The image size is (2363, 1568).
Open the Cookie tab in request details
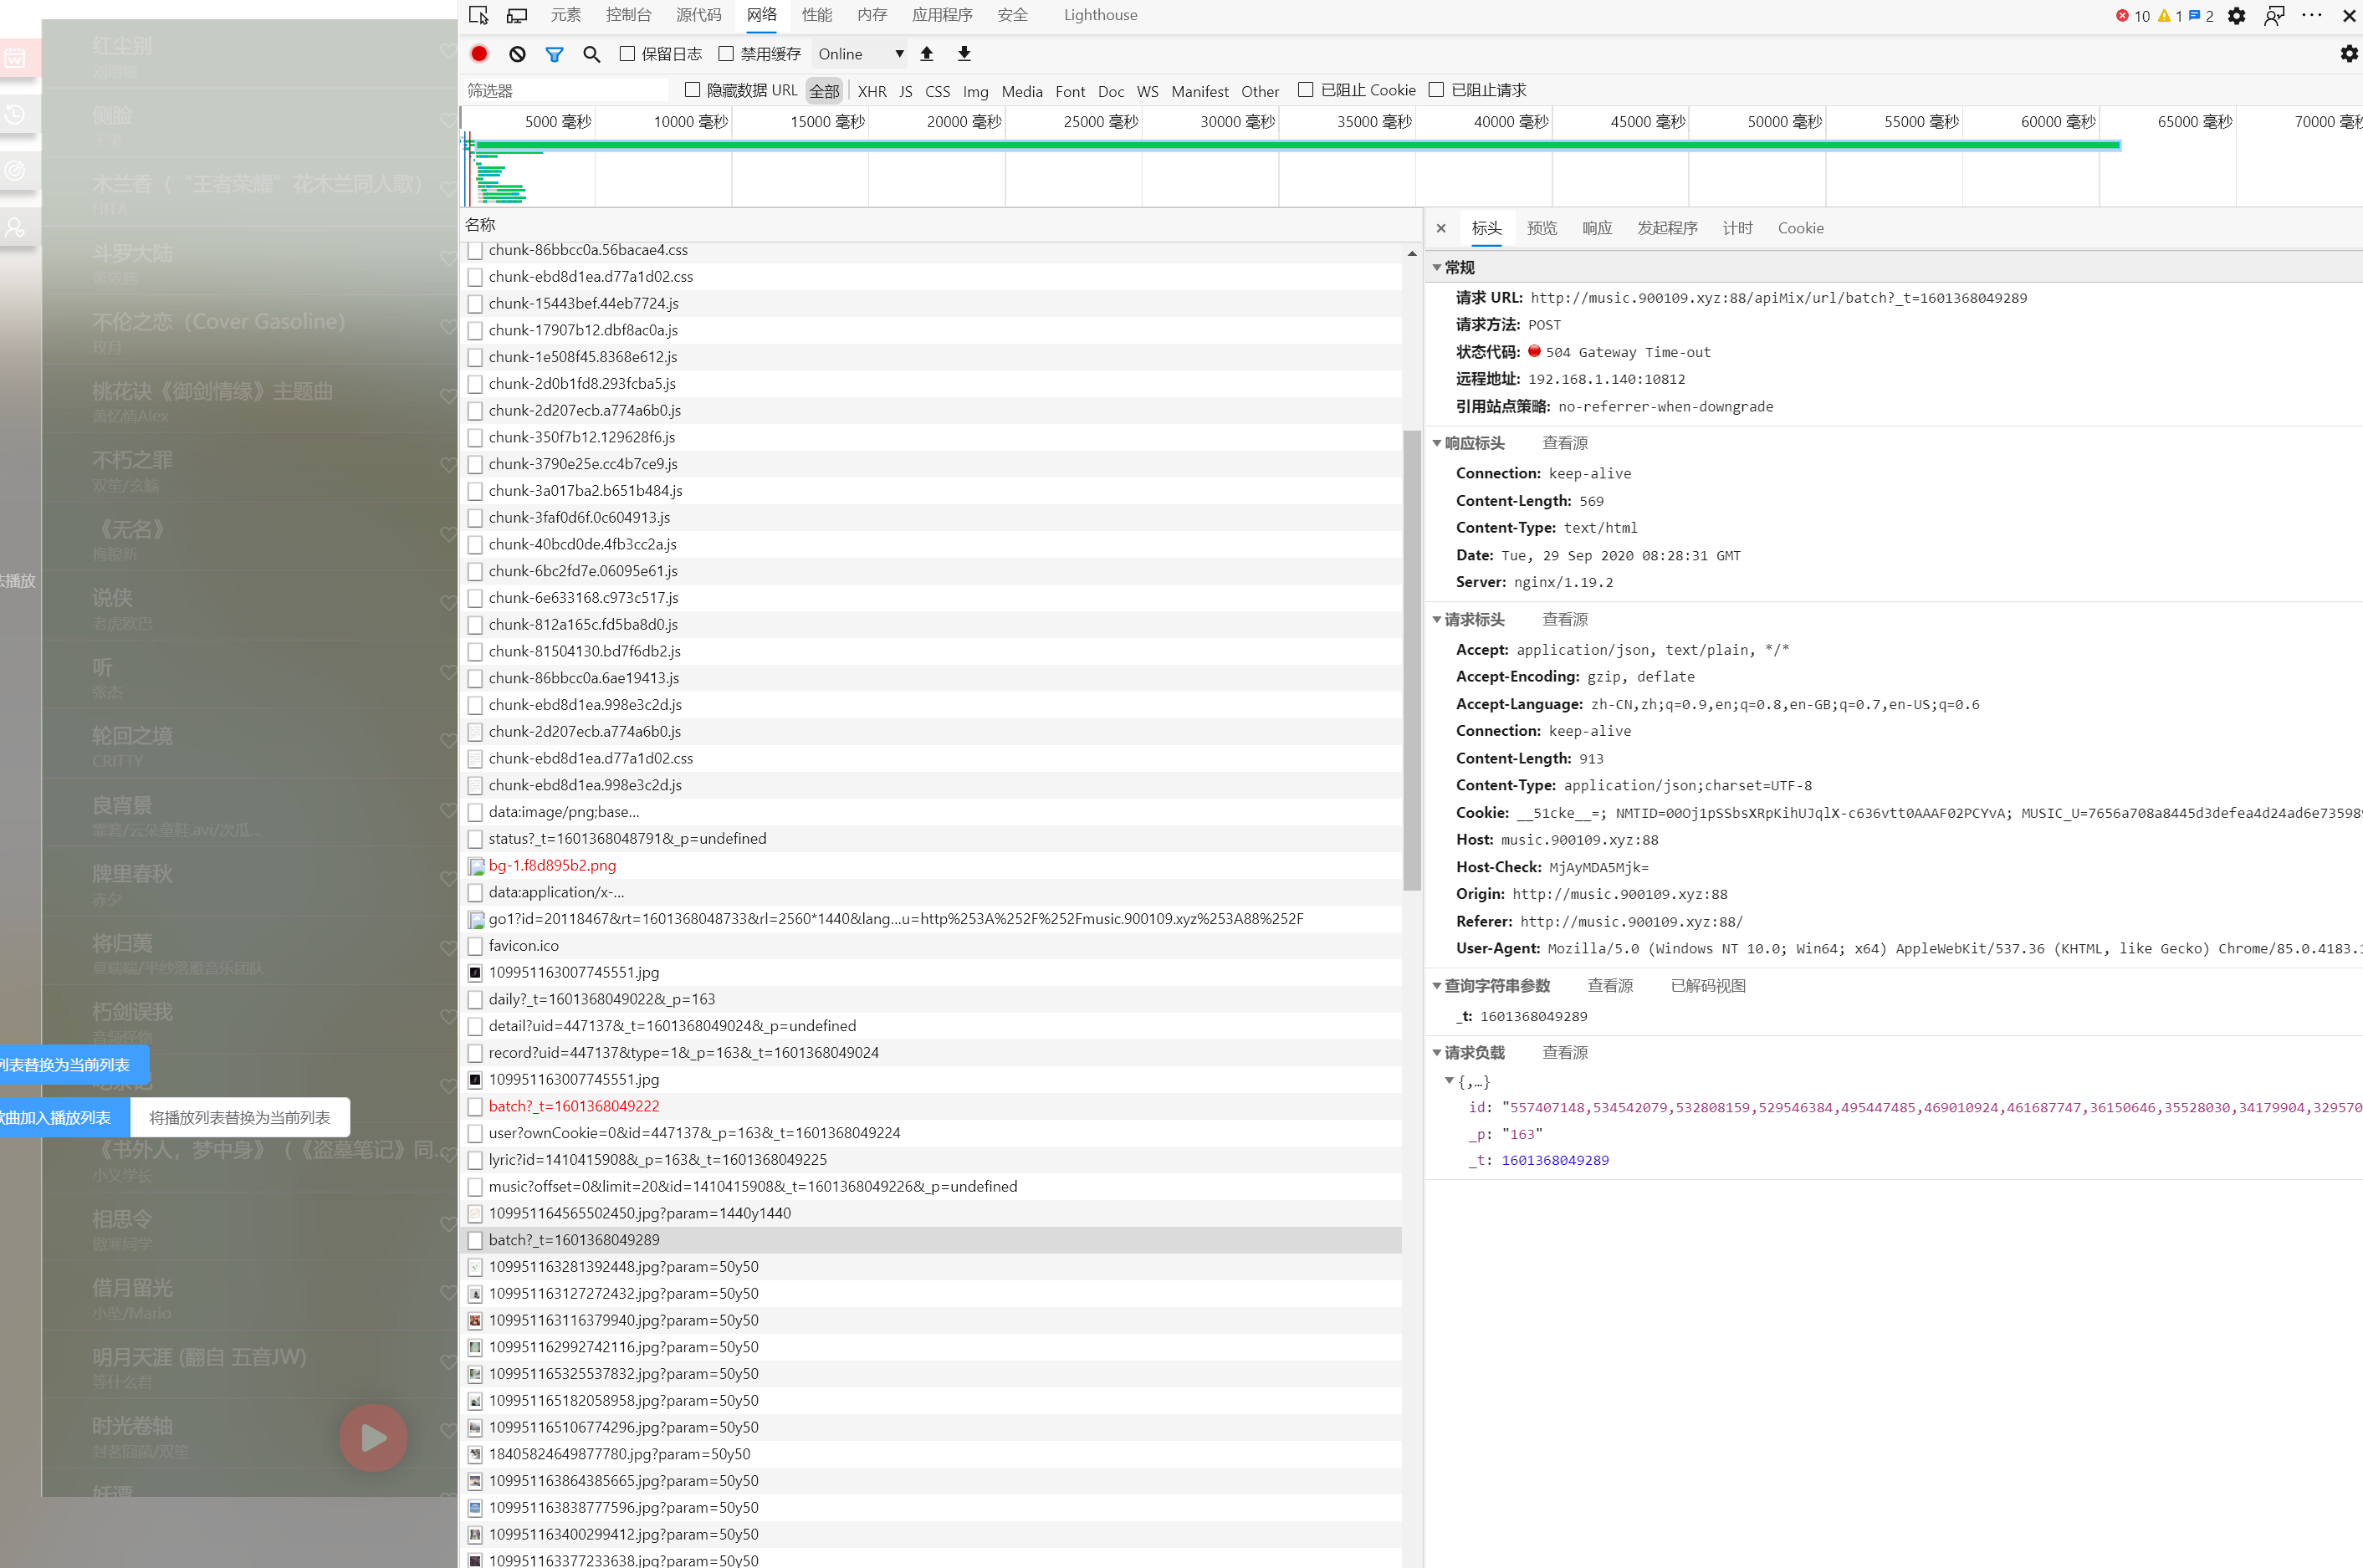1800,228
